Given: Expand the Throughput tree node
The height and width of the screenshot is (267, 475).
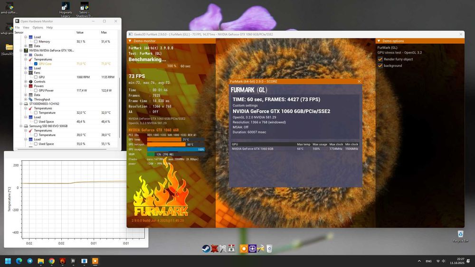Looking at the screenshot, I should pyautogui.click(x=26, y=99).
